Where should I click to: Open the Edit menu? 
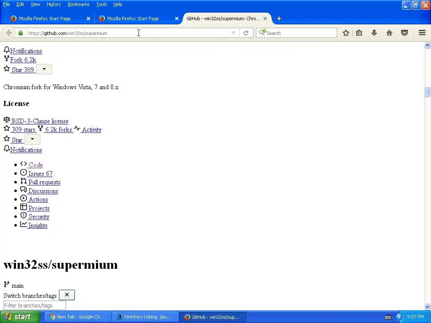click(20, 4)
